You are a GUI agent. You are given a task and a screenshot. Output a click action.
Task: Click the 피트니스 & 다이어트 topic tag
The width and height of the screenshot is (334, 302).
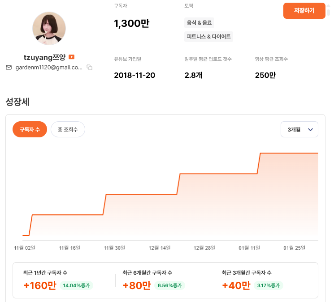[x=208, y=36]
